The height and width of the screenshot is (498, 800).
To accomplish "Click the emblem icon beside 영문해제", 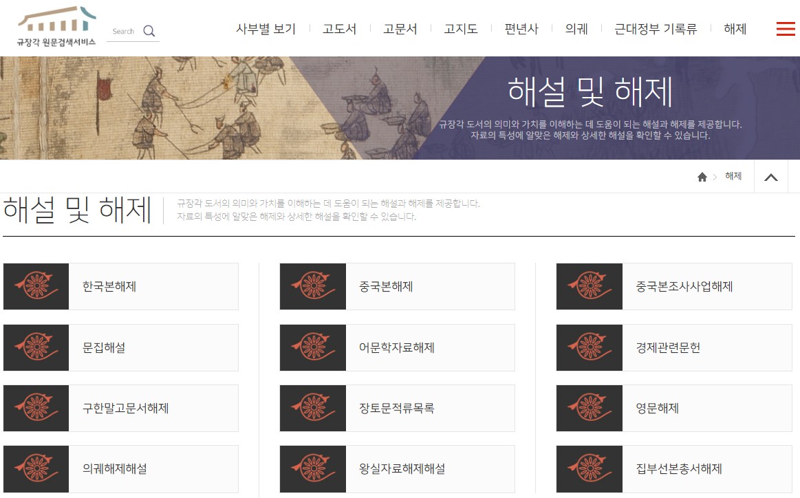I will tap(590, 408).
